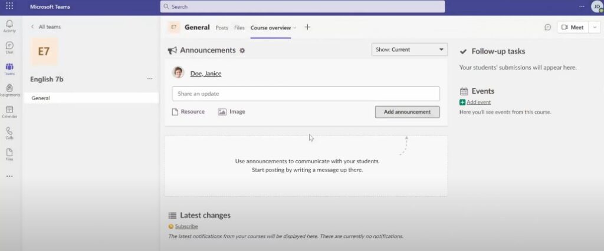The width and height of the screenshot is (604, 251).
Task: Open the app launcher waffle icon
Action: point(9,6)
